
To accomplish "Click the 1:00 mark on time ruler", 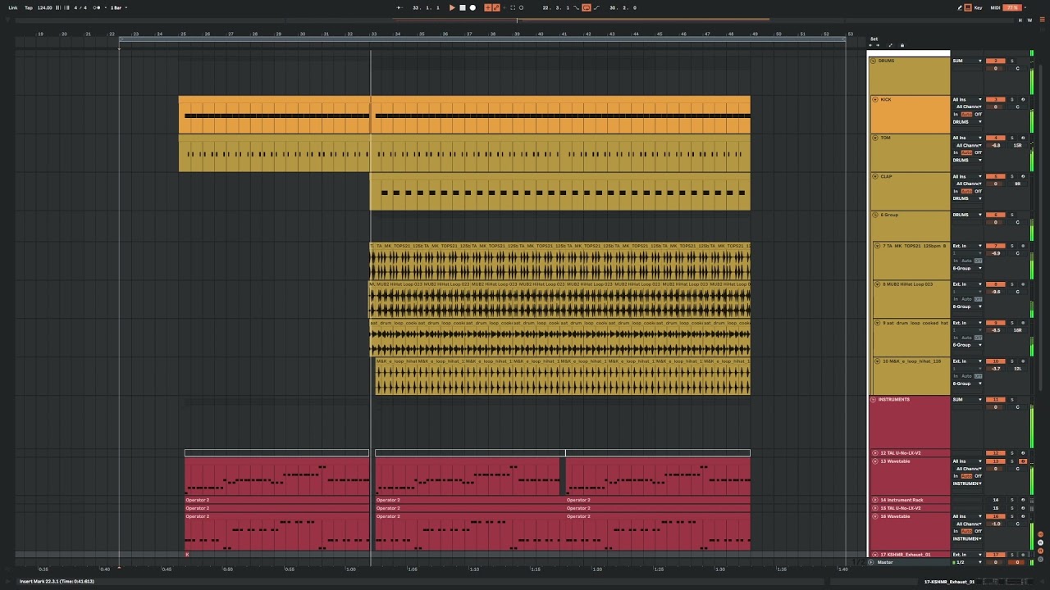I will pyautogui.click(x=351, y=569).
